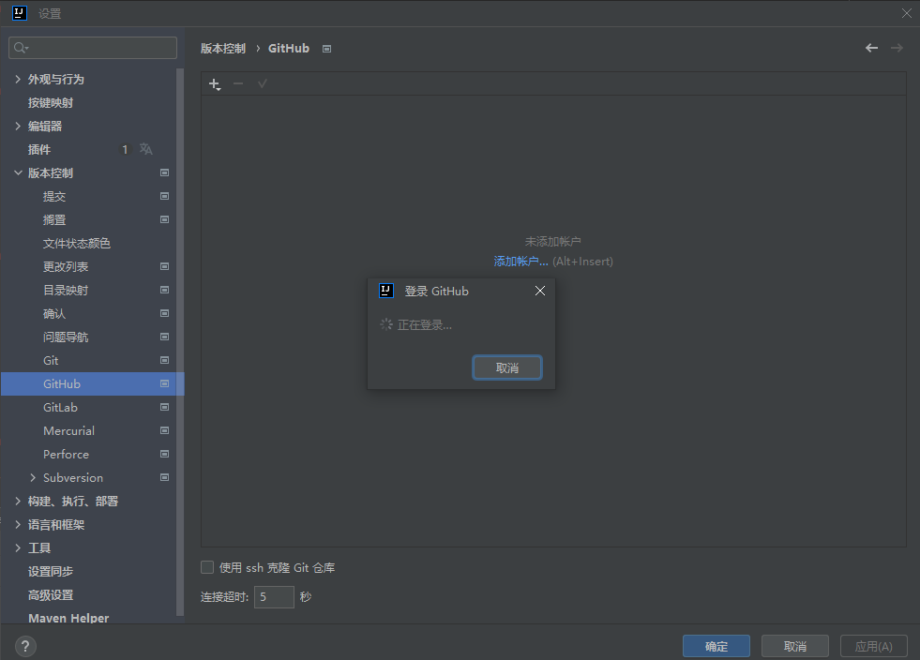Image resolution: width=920 pixels, height=660 pixels.
Task: Click IntelliJ logo in login dialog
Action: [x=386, y=291]
